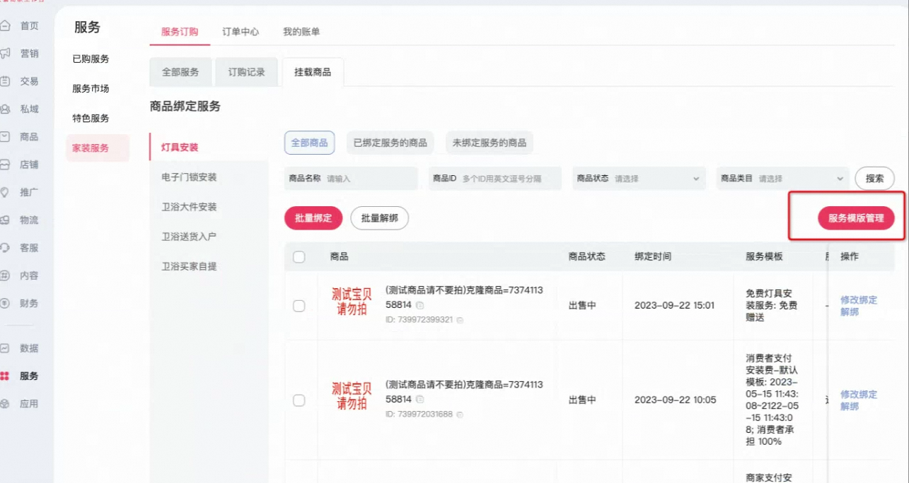Click the 服务模板 column header
909x483 pixels.
(x=764, y=256)
